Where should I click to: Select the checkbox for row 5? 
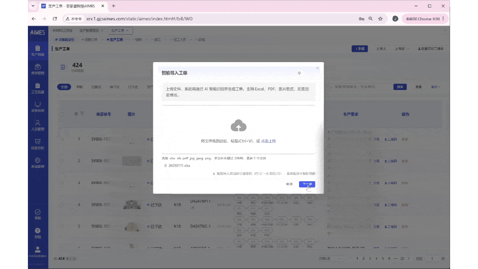point(61,226)
